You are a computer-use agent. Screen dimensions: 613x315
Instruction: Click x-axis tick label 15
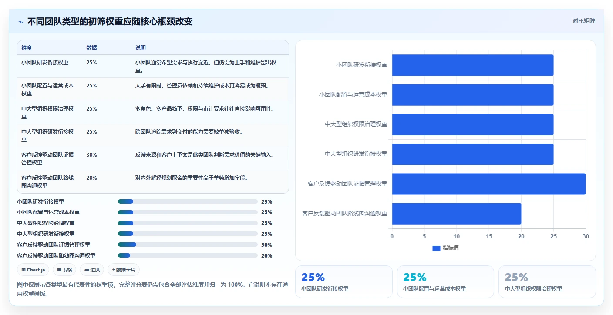pos(489,236)
